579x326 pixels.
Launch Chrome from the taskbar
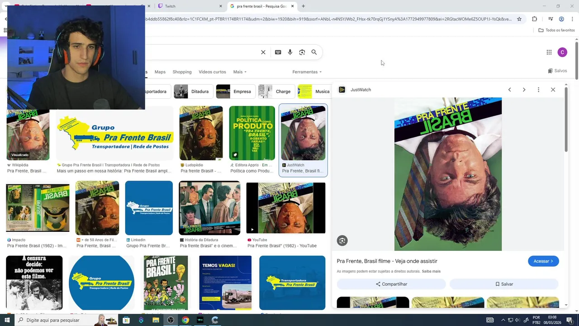coord(185,320)
